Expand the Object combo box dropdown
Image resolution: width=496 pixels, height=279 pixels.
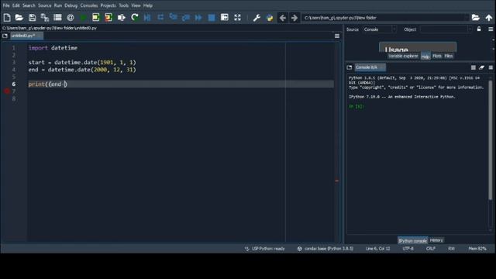[470, 29]
